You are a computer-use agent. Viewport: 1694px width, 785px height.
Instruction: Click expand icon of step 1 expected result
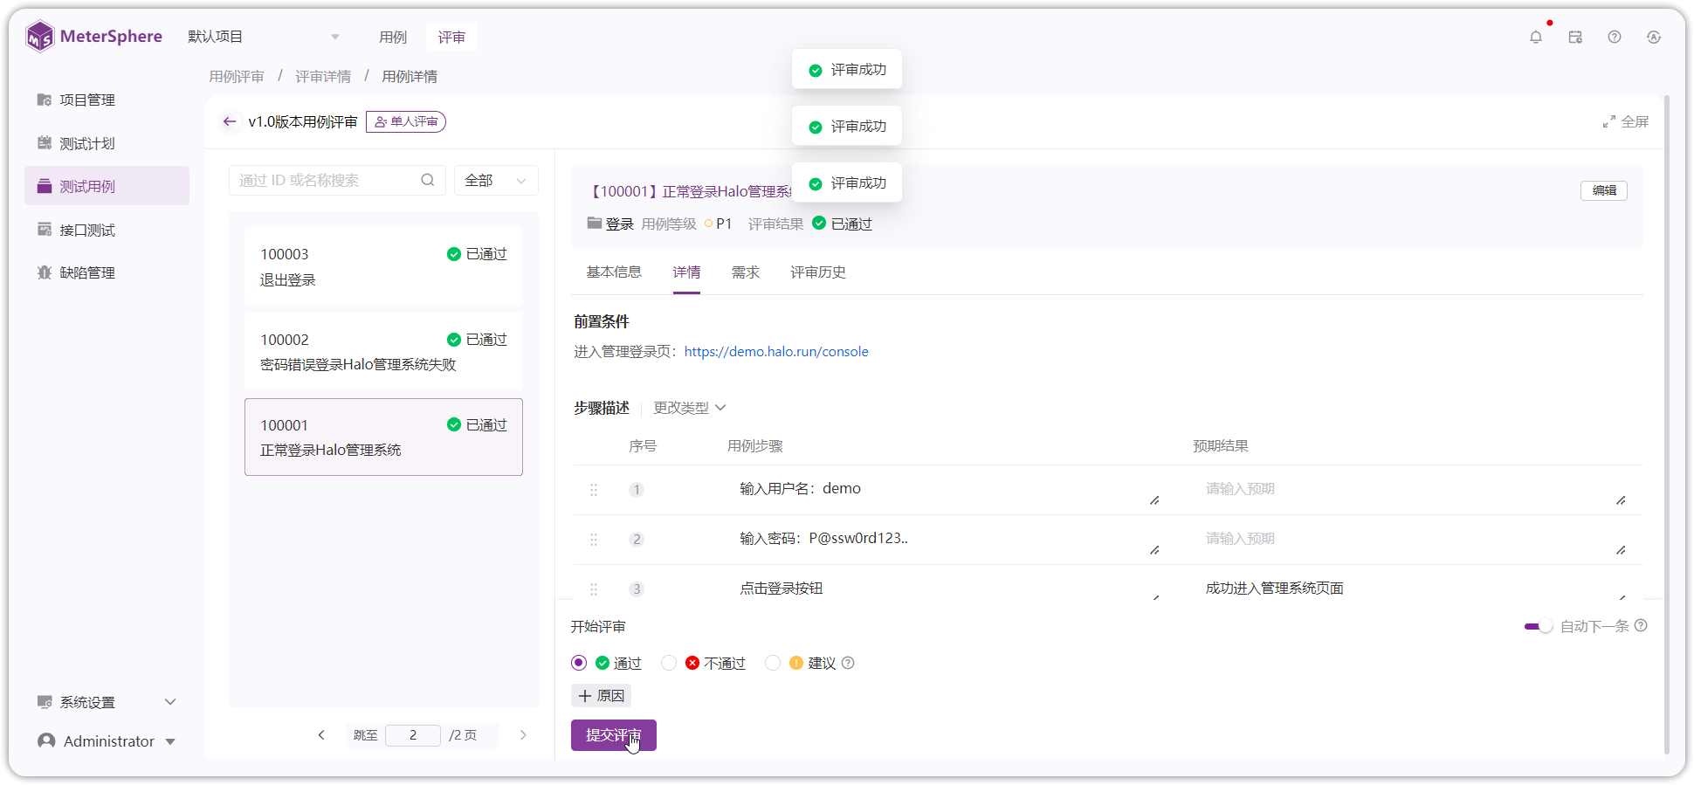click(1621, 500)
